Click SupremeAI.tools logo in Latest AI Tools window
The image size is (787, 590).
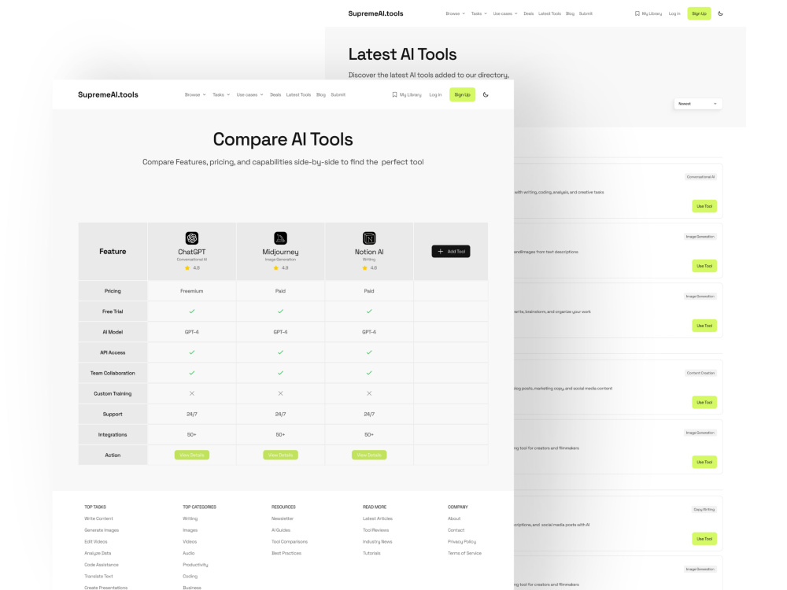coord(376,13)
